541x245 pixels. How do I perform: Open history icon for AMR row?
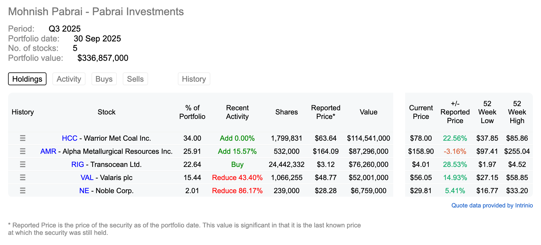(x=23, y=151)
